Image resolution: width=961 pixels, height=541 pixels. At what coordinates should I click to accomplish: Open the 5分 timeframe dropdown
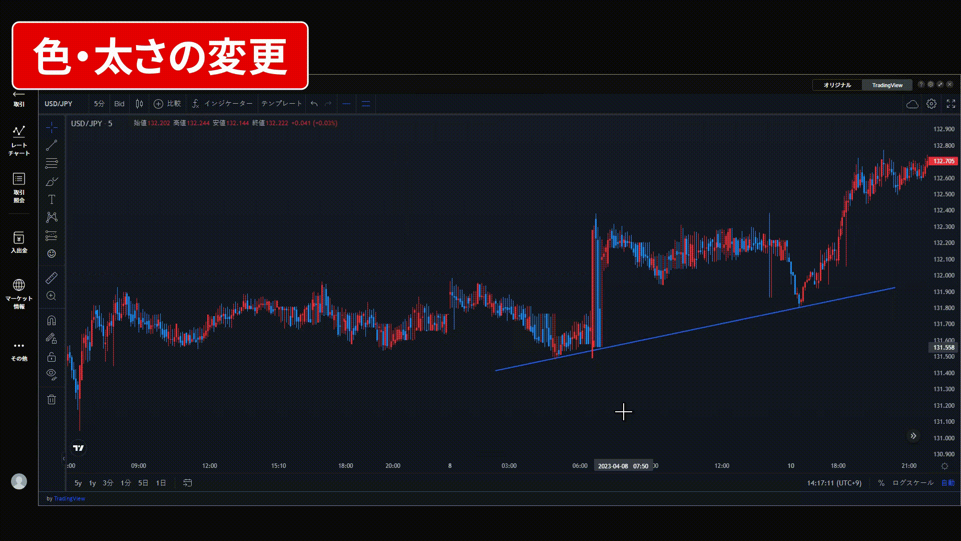[99, 104]
